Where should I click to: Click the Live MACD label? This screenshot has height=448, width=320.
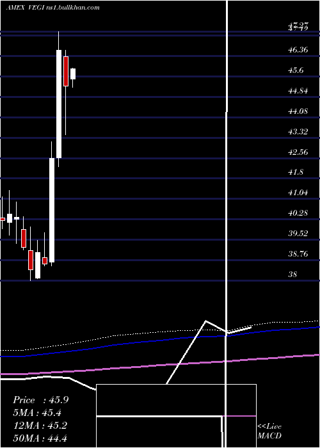click(269, 431)
